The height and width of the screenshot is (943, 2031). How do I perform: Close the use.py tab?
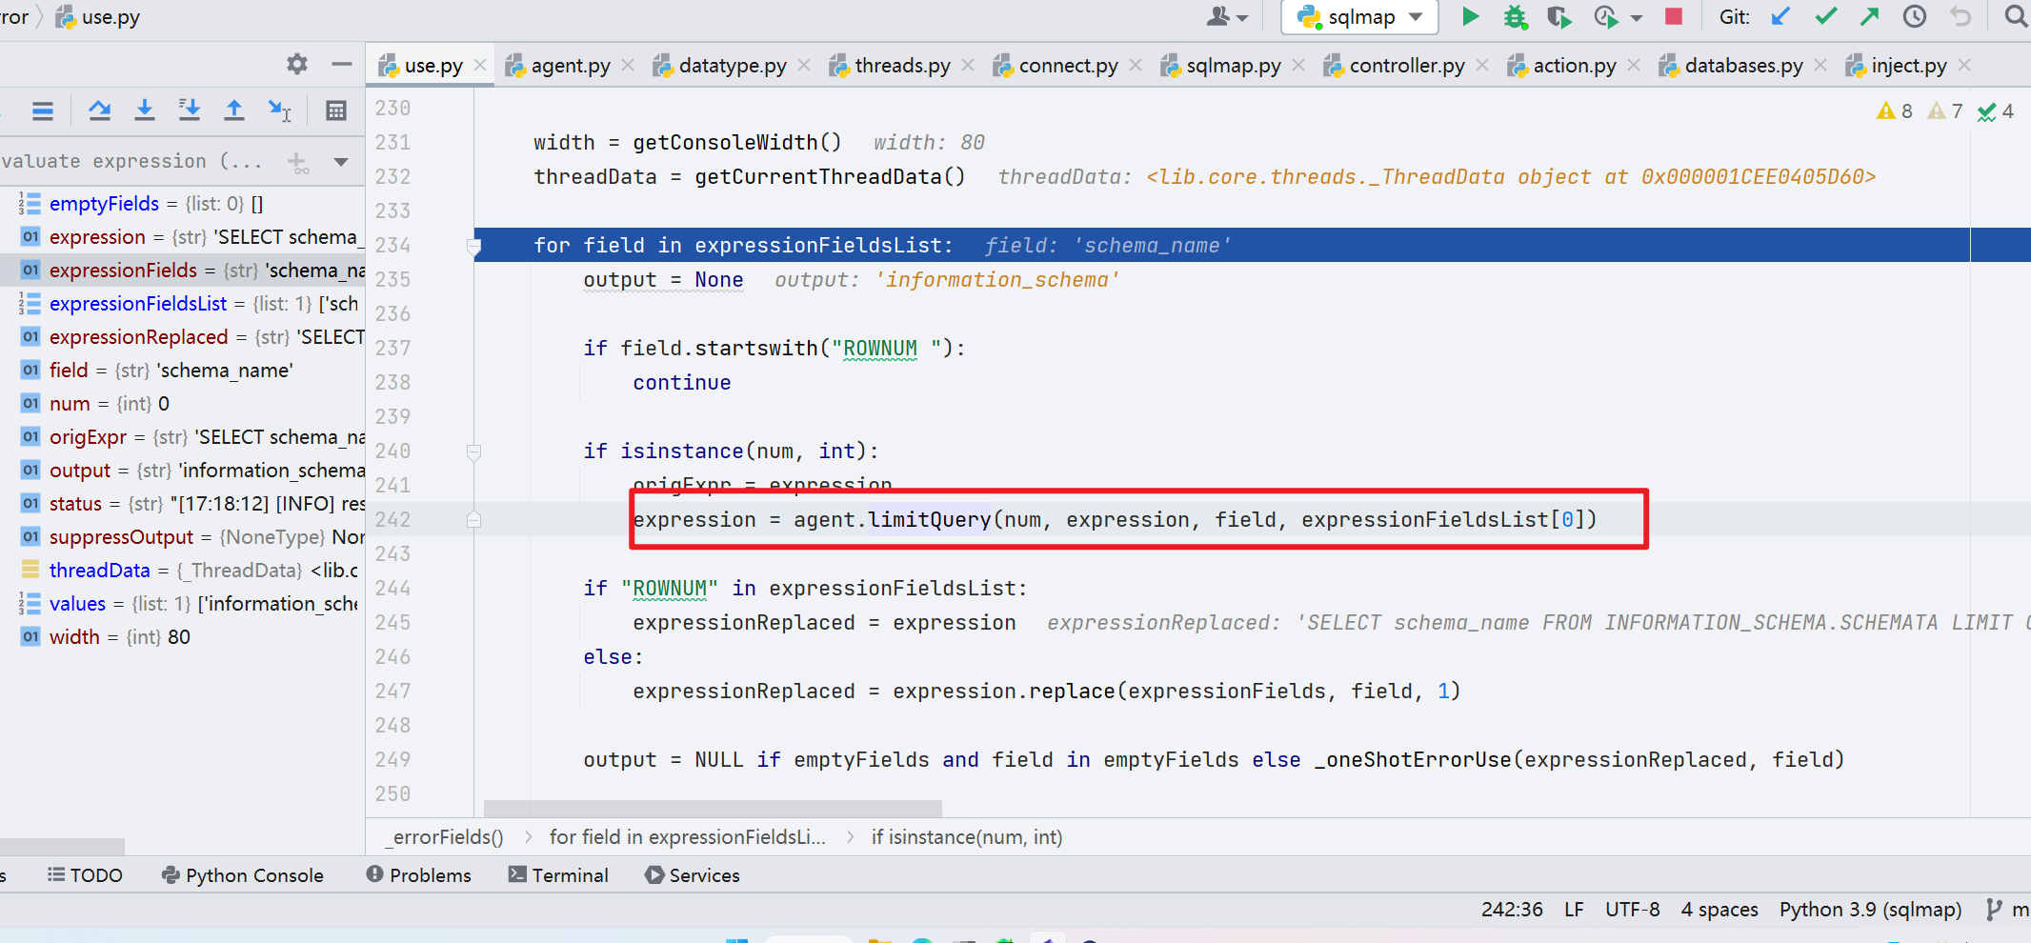click(x=480, y=65)
